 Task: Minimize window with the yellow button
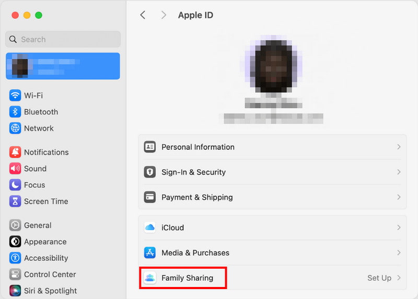(27, 15)
